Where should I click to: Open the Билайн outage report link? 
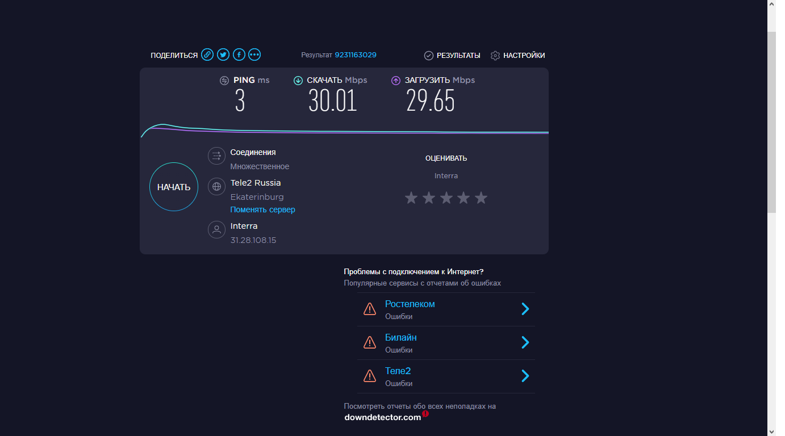click(x=401, y=337)
